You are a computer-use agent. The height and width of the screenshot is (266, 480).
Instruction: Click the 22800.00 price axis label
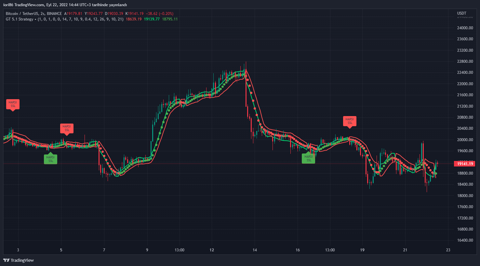point(465,61)
